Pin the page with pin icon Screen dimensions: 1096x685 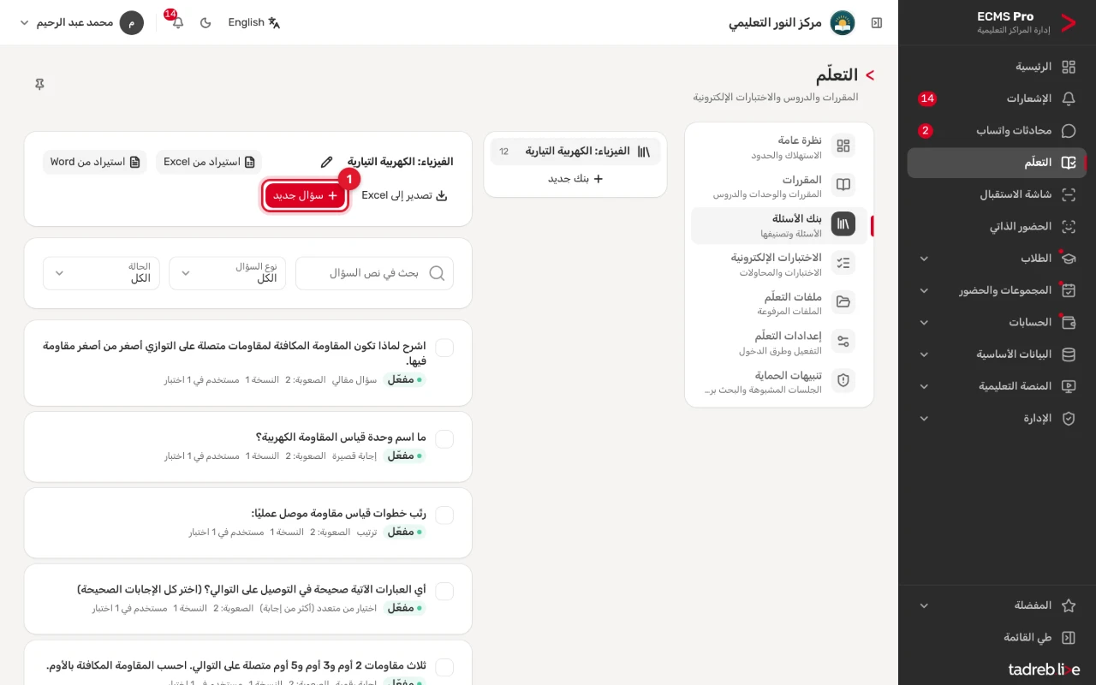tap(39, 84)
